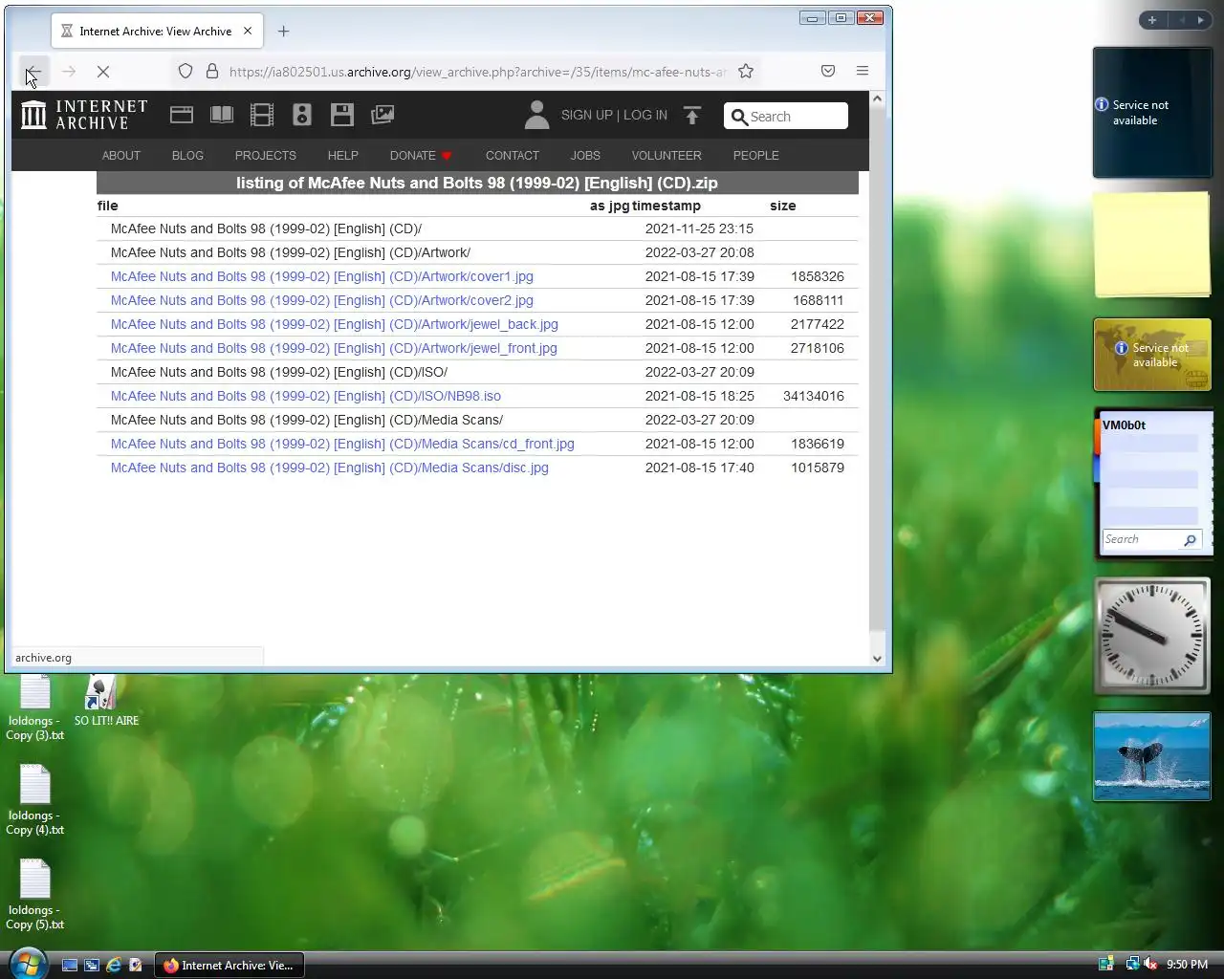The width and height of the screenshot is (1224, 979).
Task: Open BLOG menu item
Action: coord(187,155)
